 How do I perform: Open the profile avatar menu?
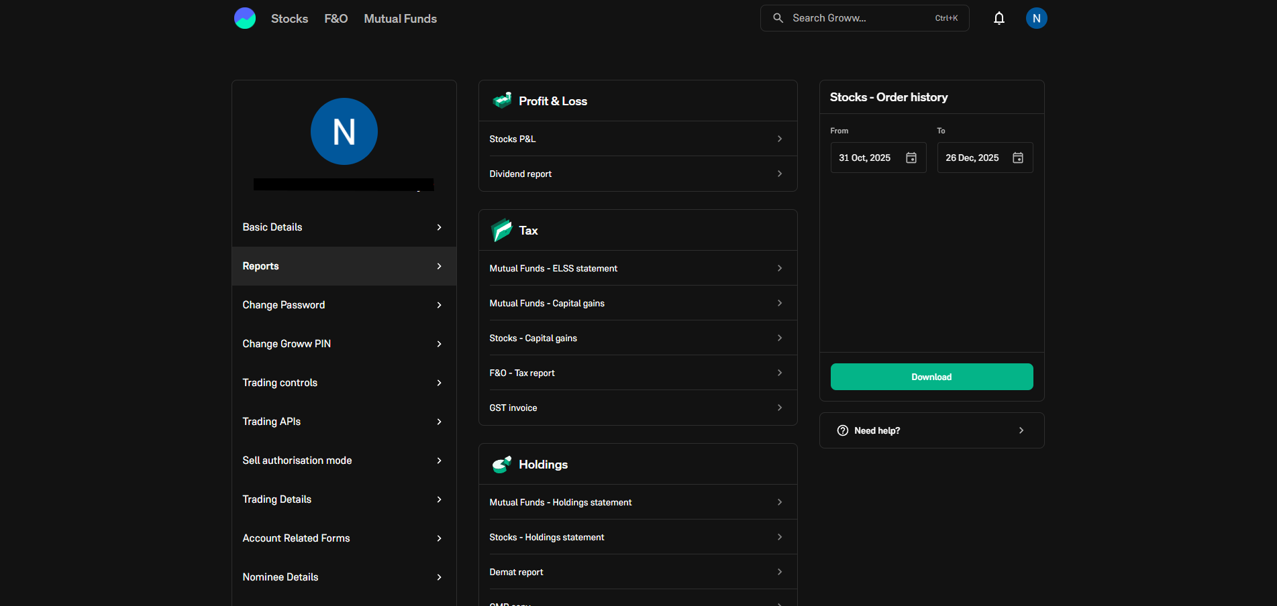[x=1036, y=18]
